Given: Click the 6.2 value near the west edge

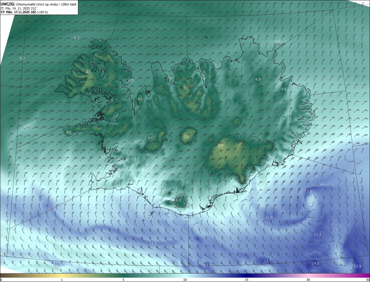Looking at the screenshot, I should click(x=22, y=58).
